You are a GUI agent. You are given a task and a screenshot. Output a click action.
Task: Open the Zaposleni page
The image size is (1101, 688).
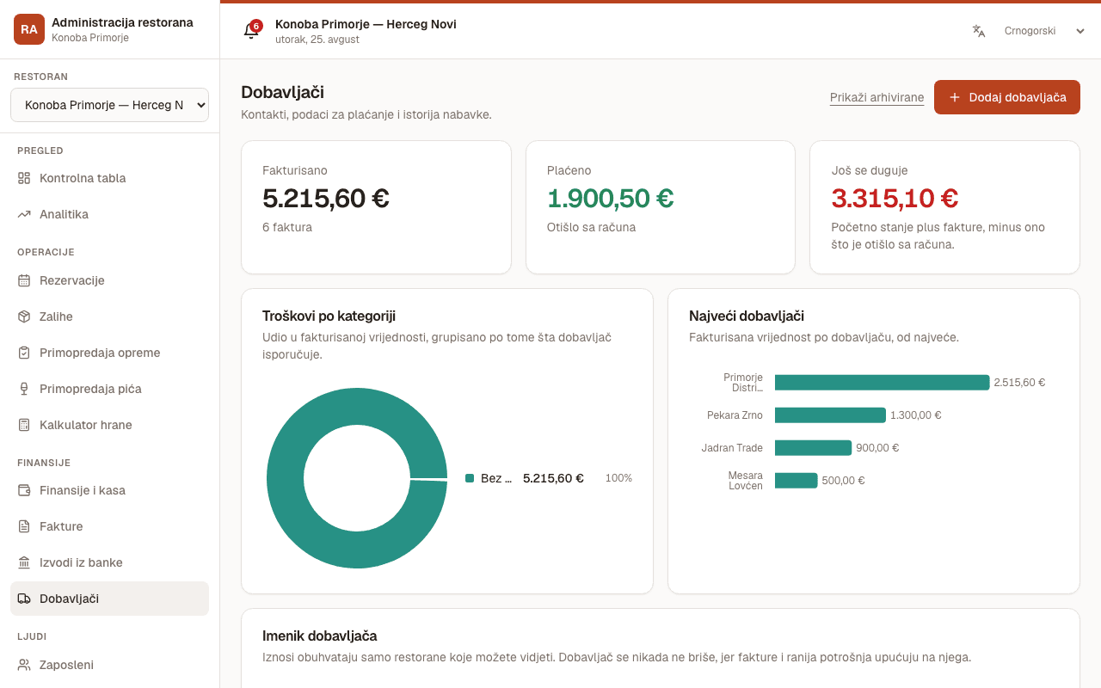click(109, 665)
